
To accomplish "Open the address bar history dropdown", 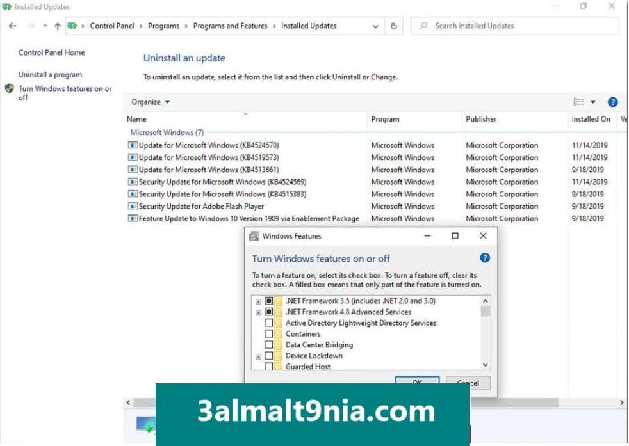I will tap(375, 26).
